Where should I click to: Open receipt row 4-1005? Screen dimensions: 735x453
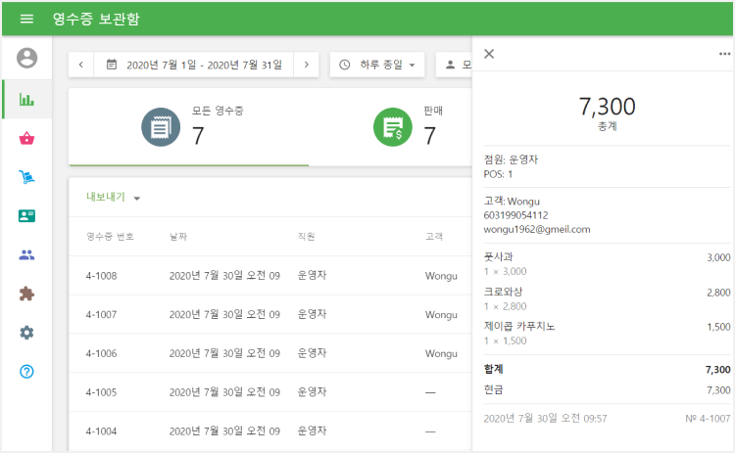[x=270, y=392]
